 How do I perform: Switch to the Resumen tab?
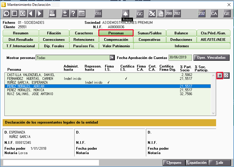point(21,33)
